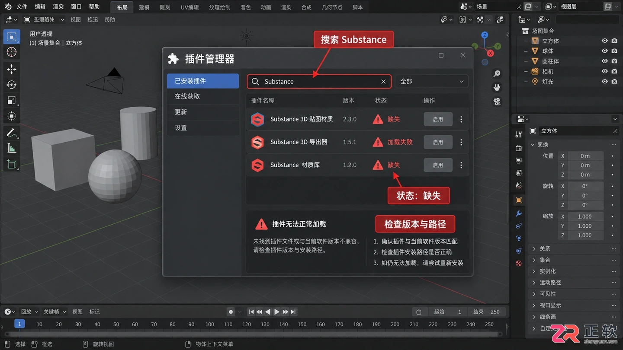This screenshot has width=623, height=350.
Task: Select the box select tool in toolbar
Action: [x=12, y=37]
